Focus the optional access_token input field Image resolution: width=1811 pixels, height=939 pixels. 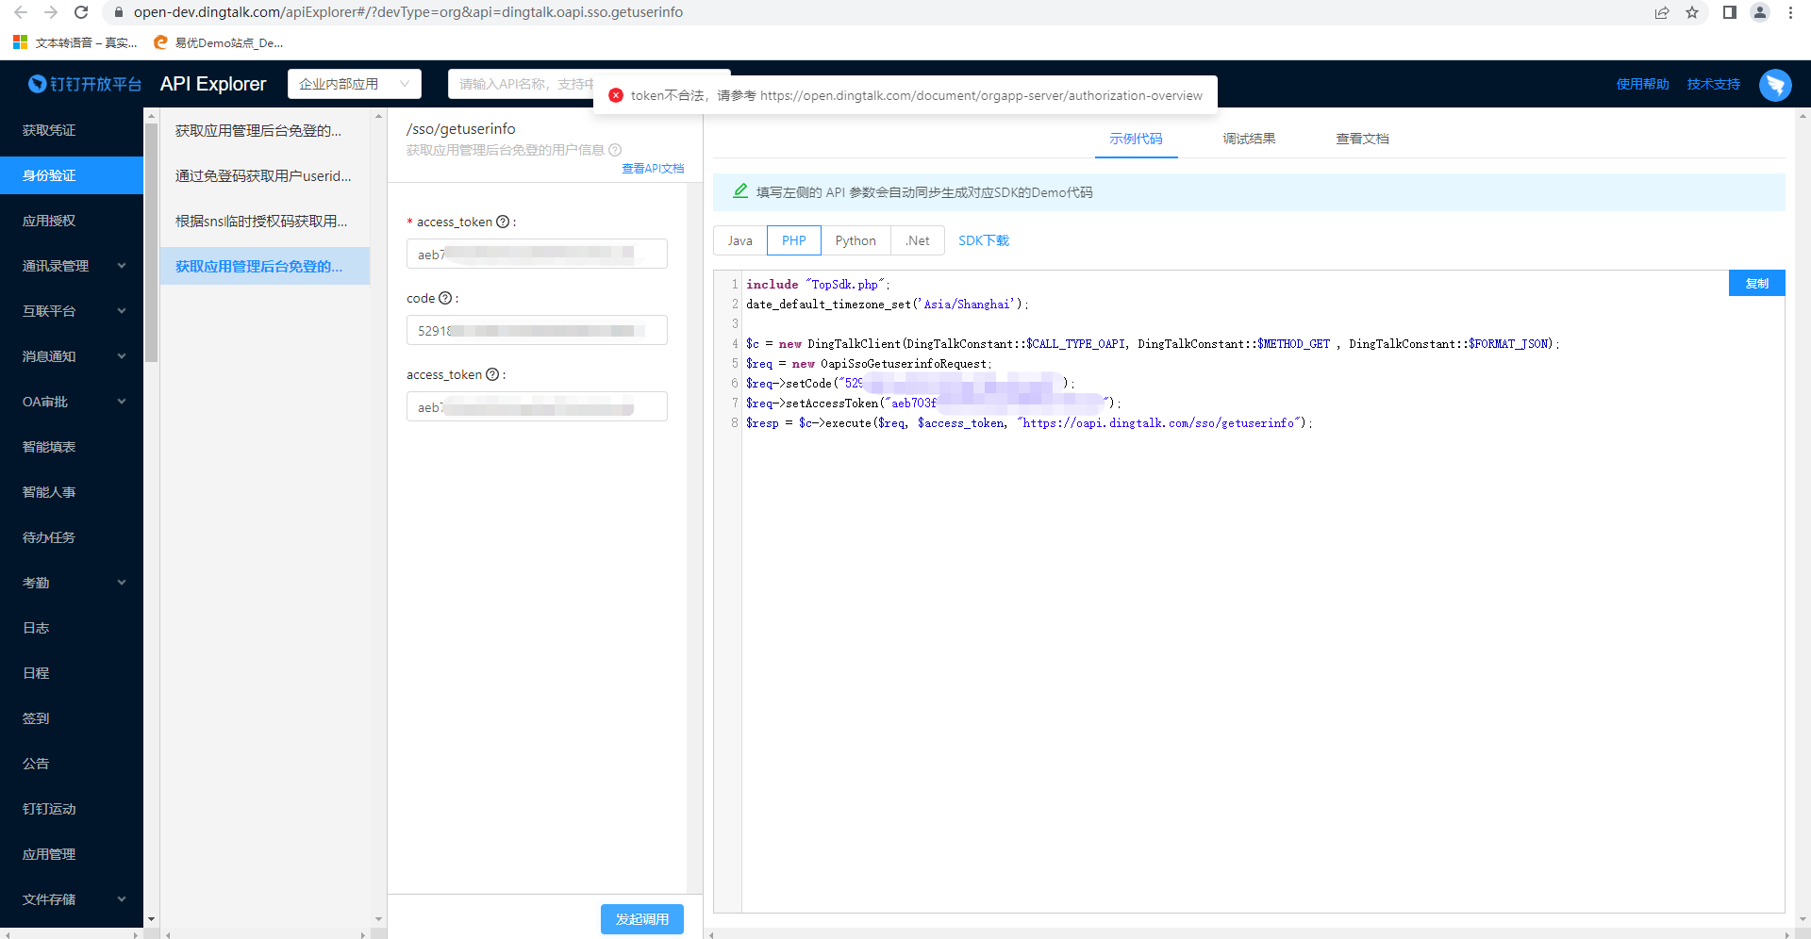(x=537, y=406)
